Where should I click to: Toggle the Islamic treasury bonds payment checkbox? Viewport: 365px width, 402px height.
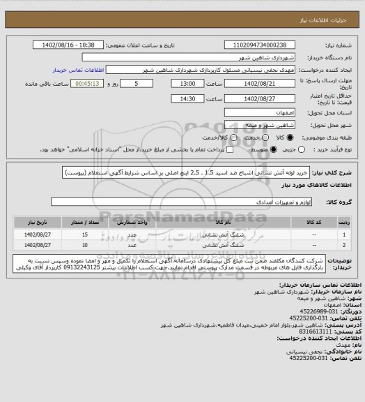click(230, 149)
